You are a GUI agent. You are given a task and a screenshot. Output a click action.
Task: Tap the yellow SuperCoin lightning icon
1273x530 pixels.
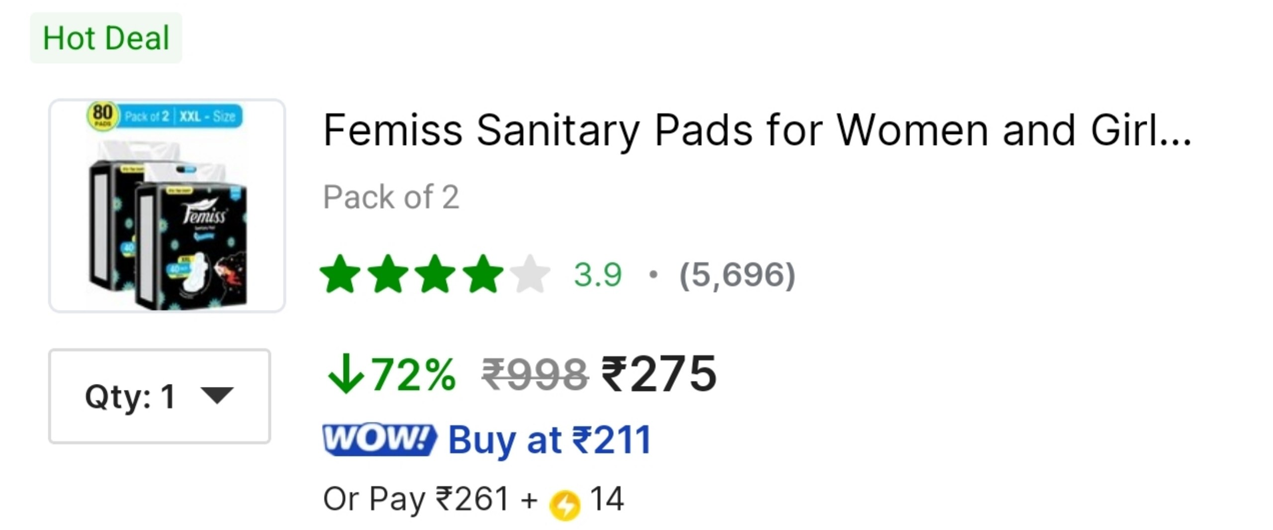pyautogui.click(x=564, y=505)
